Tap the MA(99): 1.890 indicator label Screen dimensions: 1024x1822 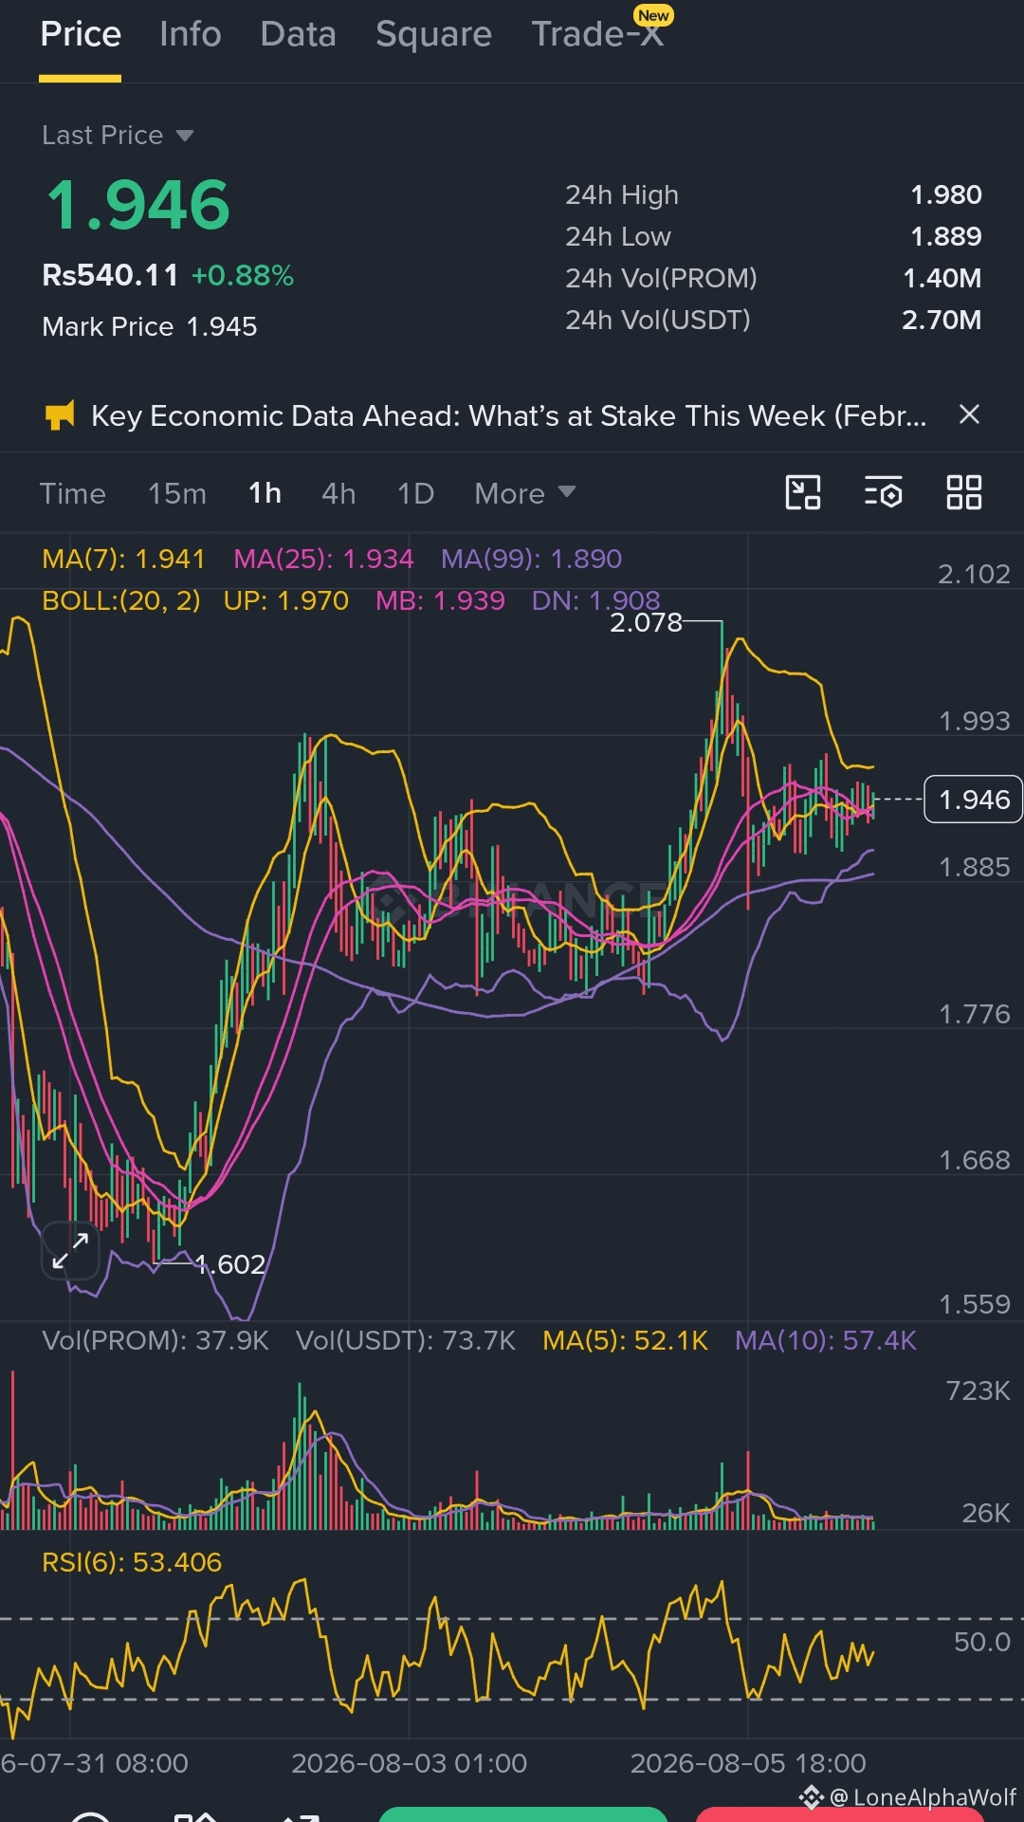531,559
